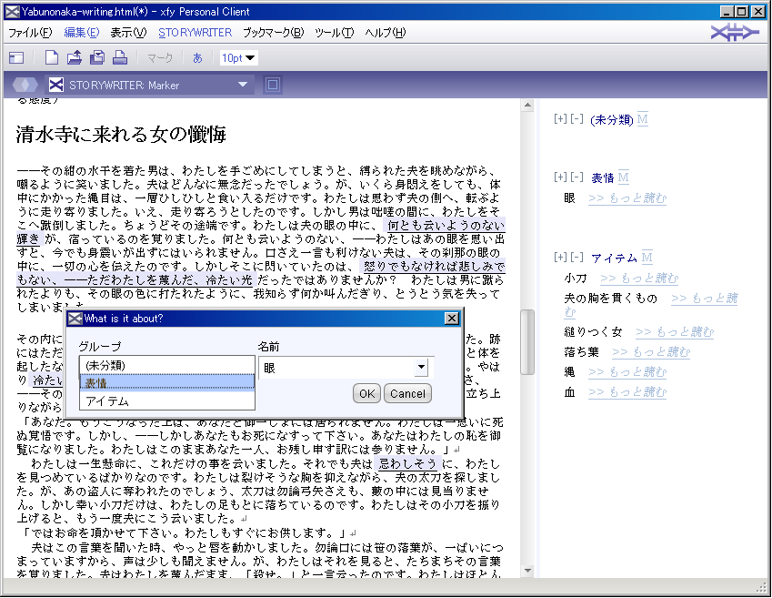The width and height of the screenshot is (772, 598).
Task: Click もっと読む link for 小刀
Action: (x=639, y=279)
